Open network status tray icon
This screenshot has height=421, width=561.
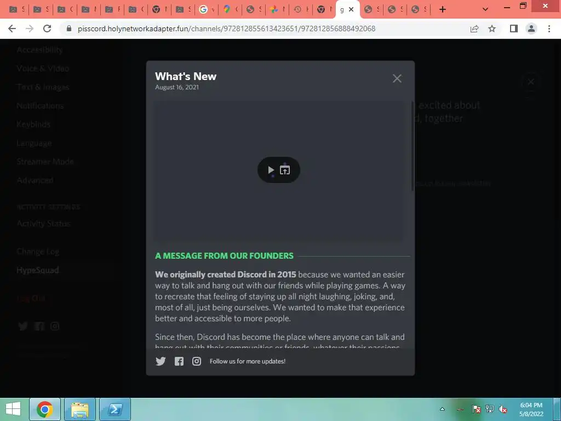tap(489, 409)
